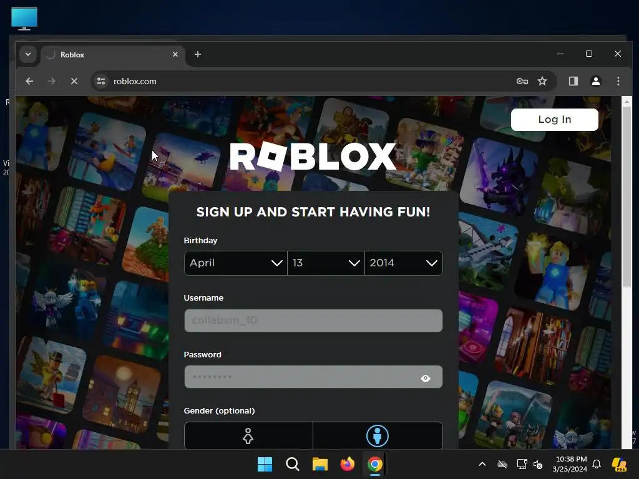Screen dimensions: 639x479
Task: Open the network status tray icon
Action: click(x=522, y=464)
